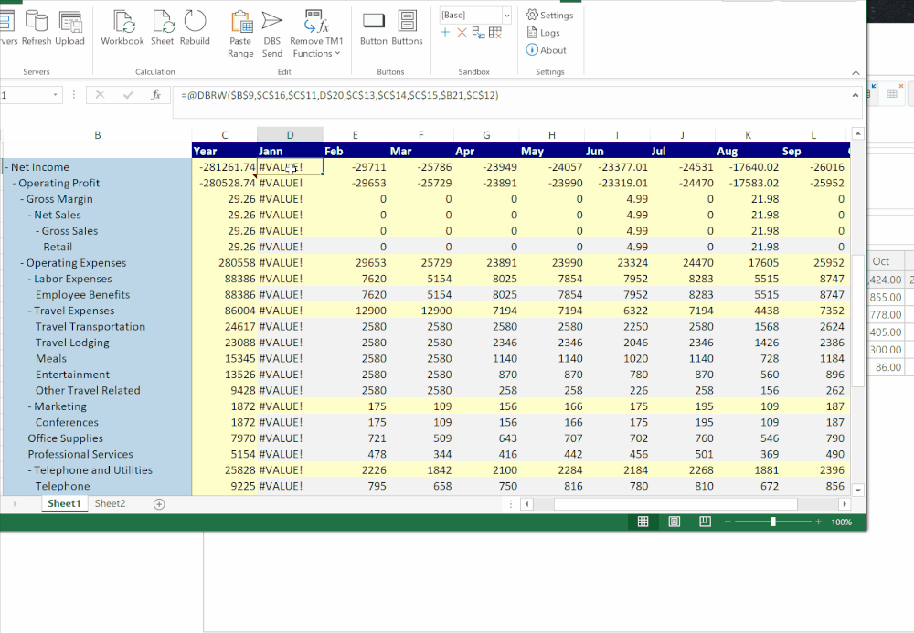Viewport: 914px width, 633px height.
Task: Click the Upload icon
Action: click(x=69, y=27)
